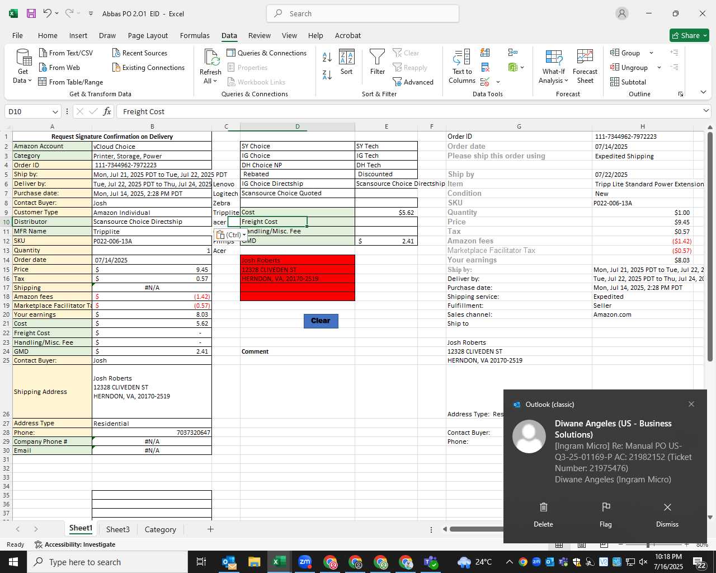Viewport: 716px width, 573px height.
Task: Click Text to Columns
Action: tap(462, 67)
